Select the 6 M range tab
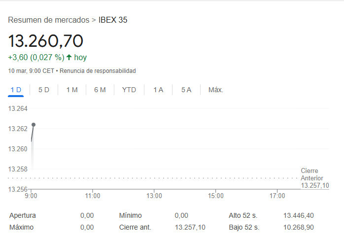 [x=100, y=90]
